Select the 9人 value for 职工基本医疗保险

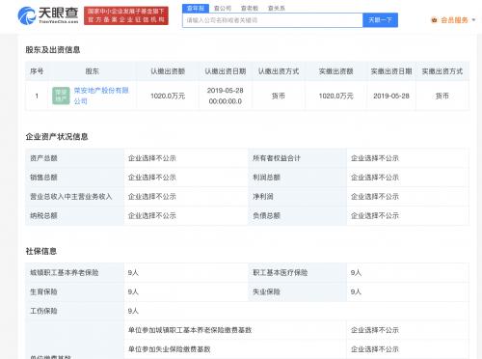(356, 273)
